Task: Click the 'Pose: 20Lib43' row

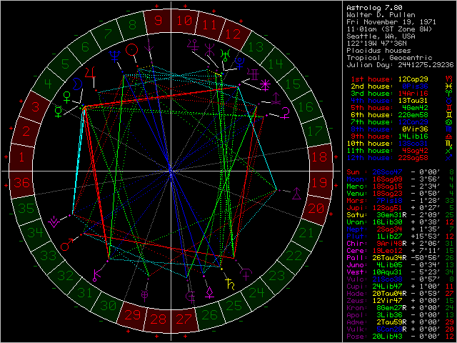Action: [400, 337]
